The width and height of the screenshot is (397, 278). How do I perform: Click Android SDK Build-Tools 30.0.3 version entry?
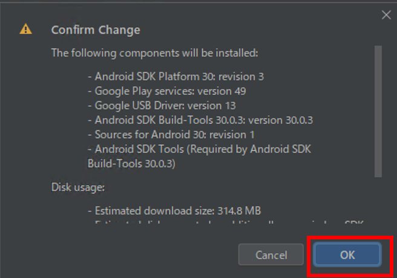tap(200, 120)
